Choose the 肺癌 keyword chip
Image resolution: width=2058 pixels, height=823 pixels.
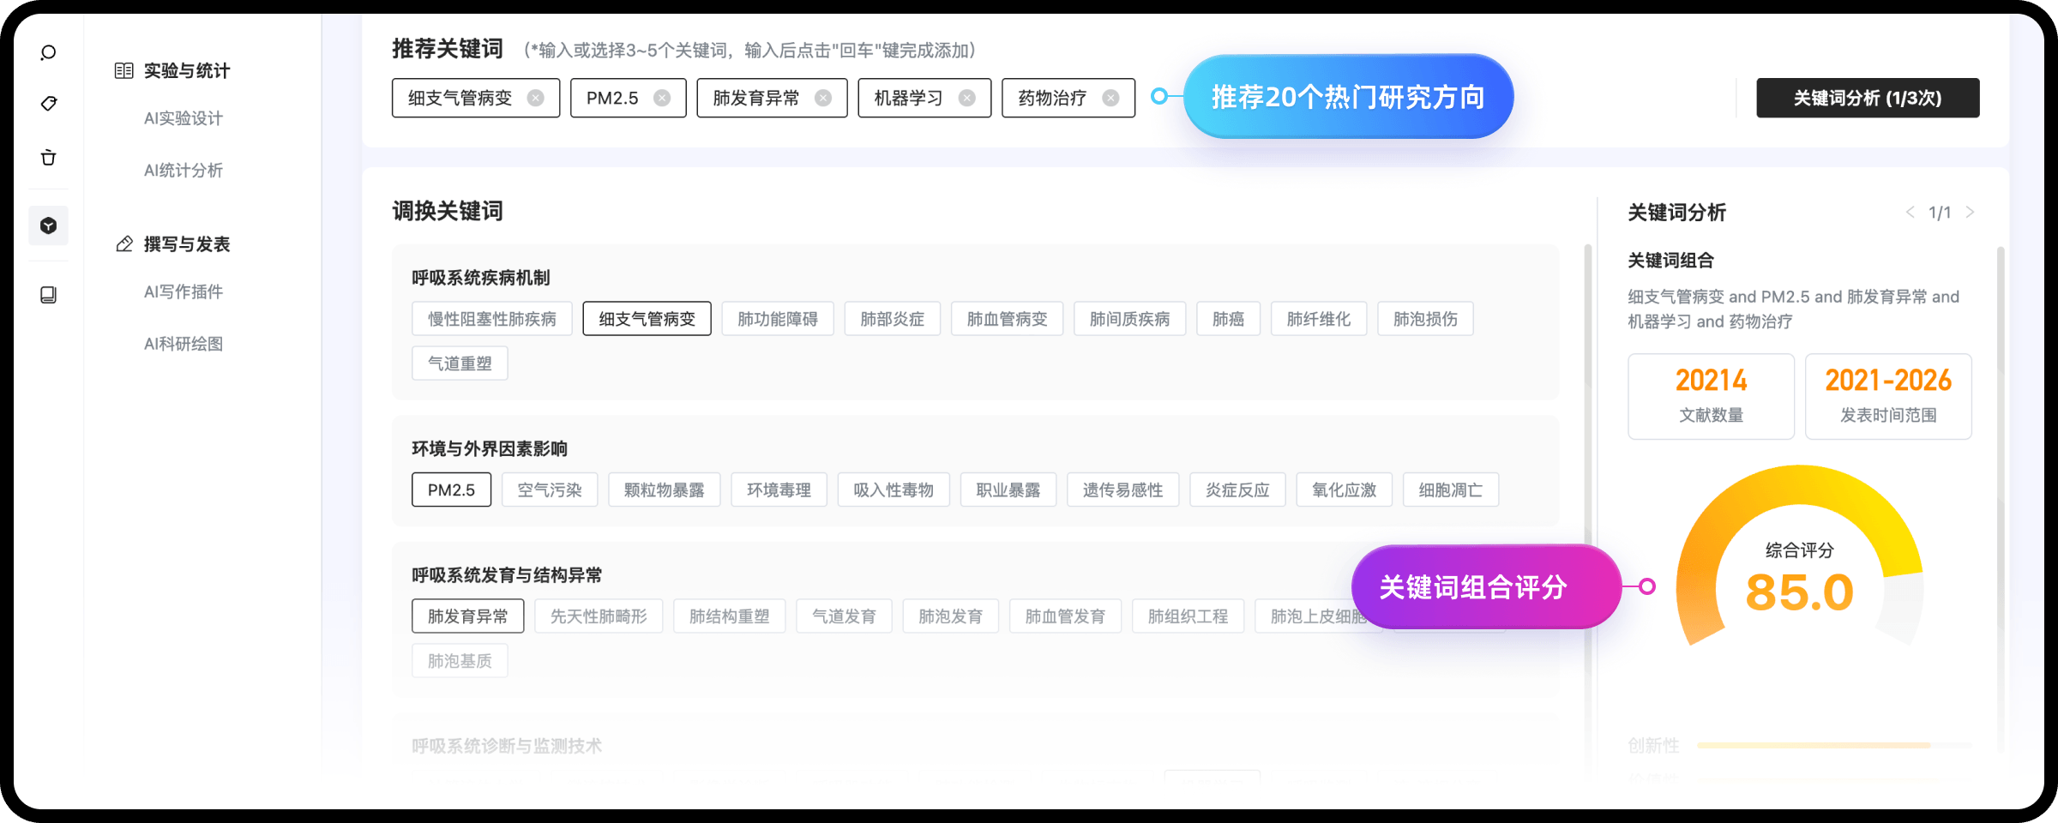click(1228, 319)
